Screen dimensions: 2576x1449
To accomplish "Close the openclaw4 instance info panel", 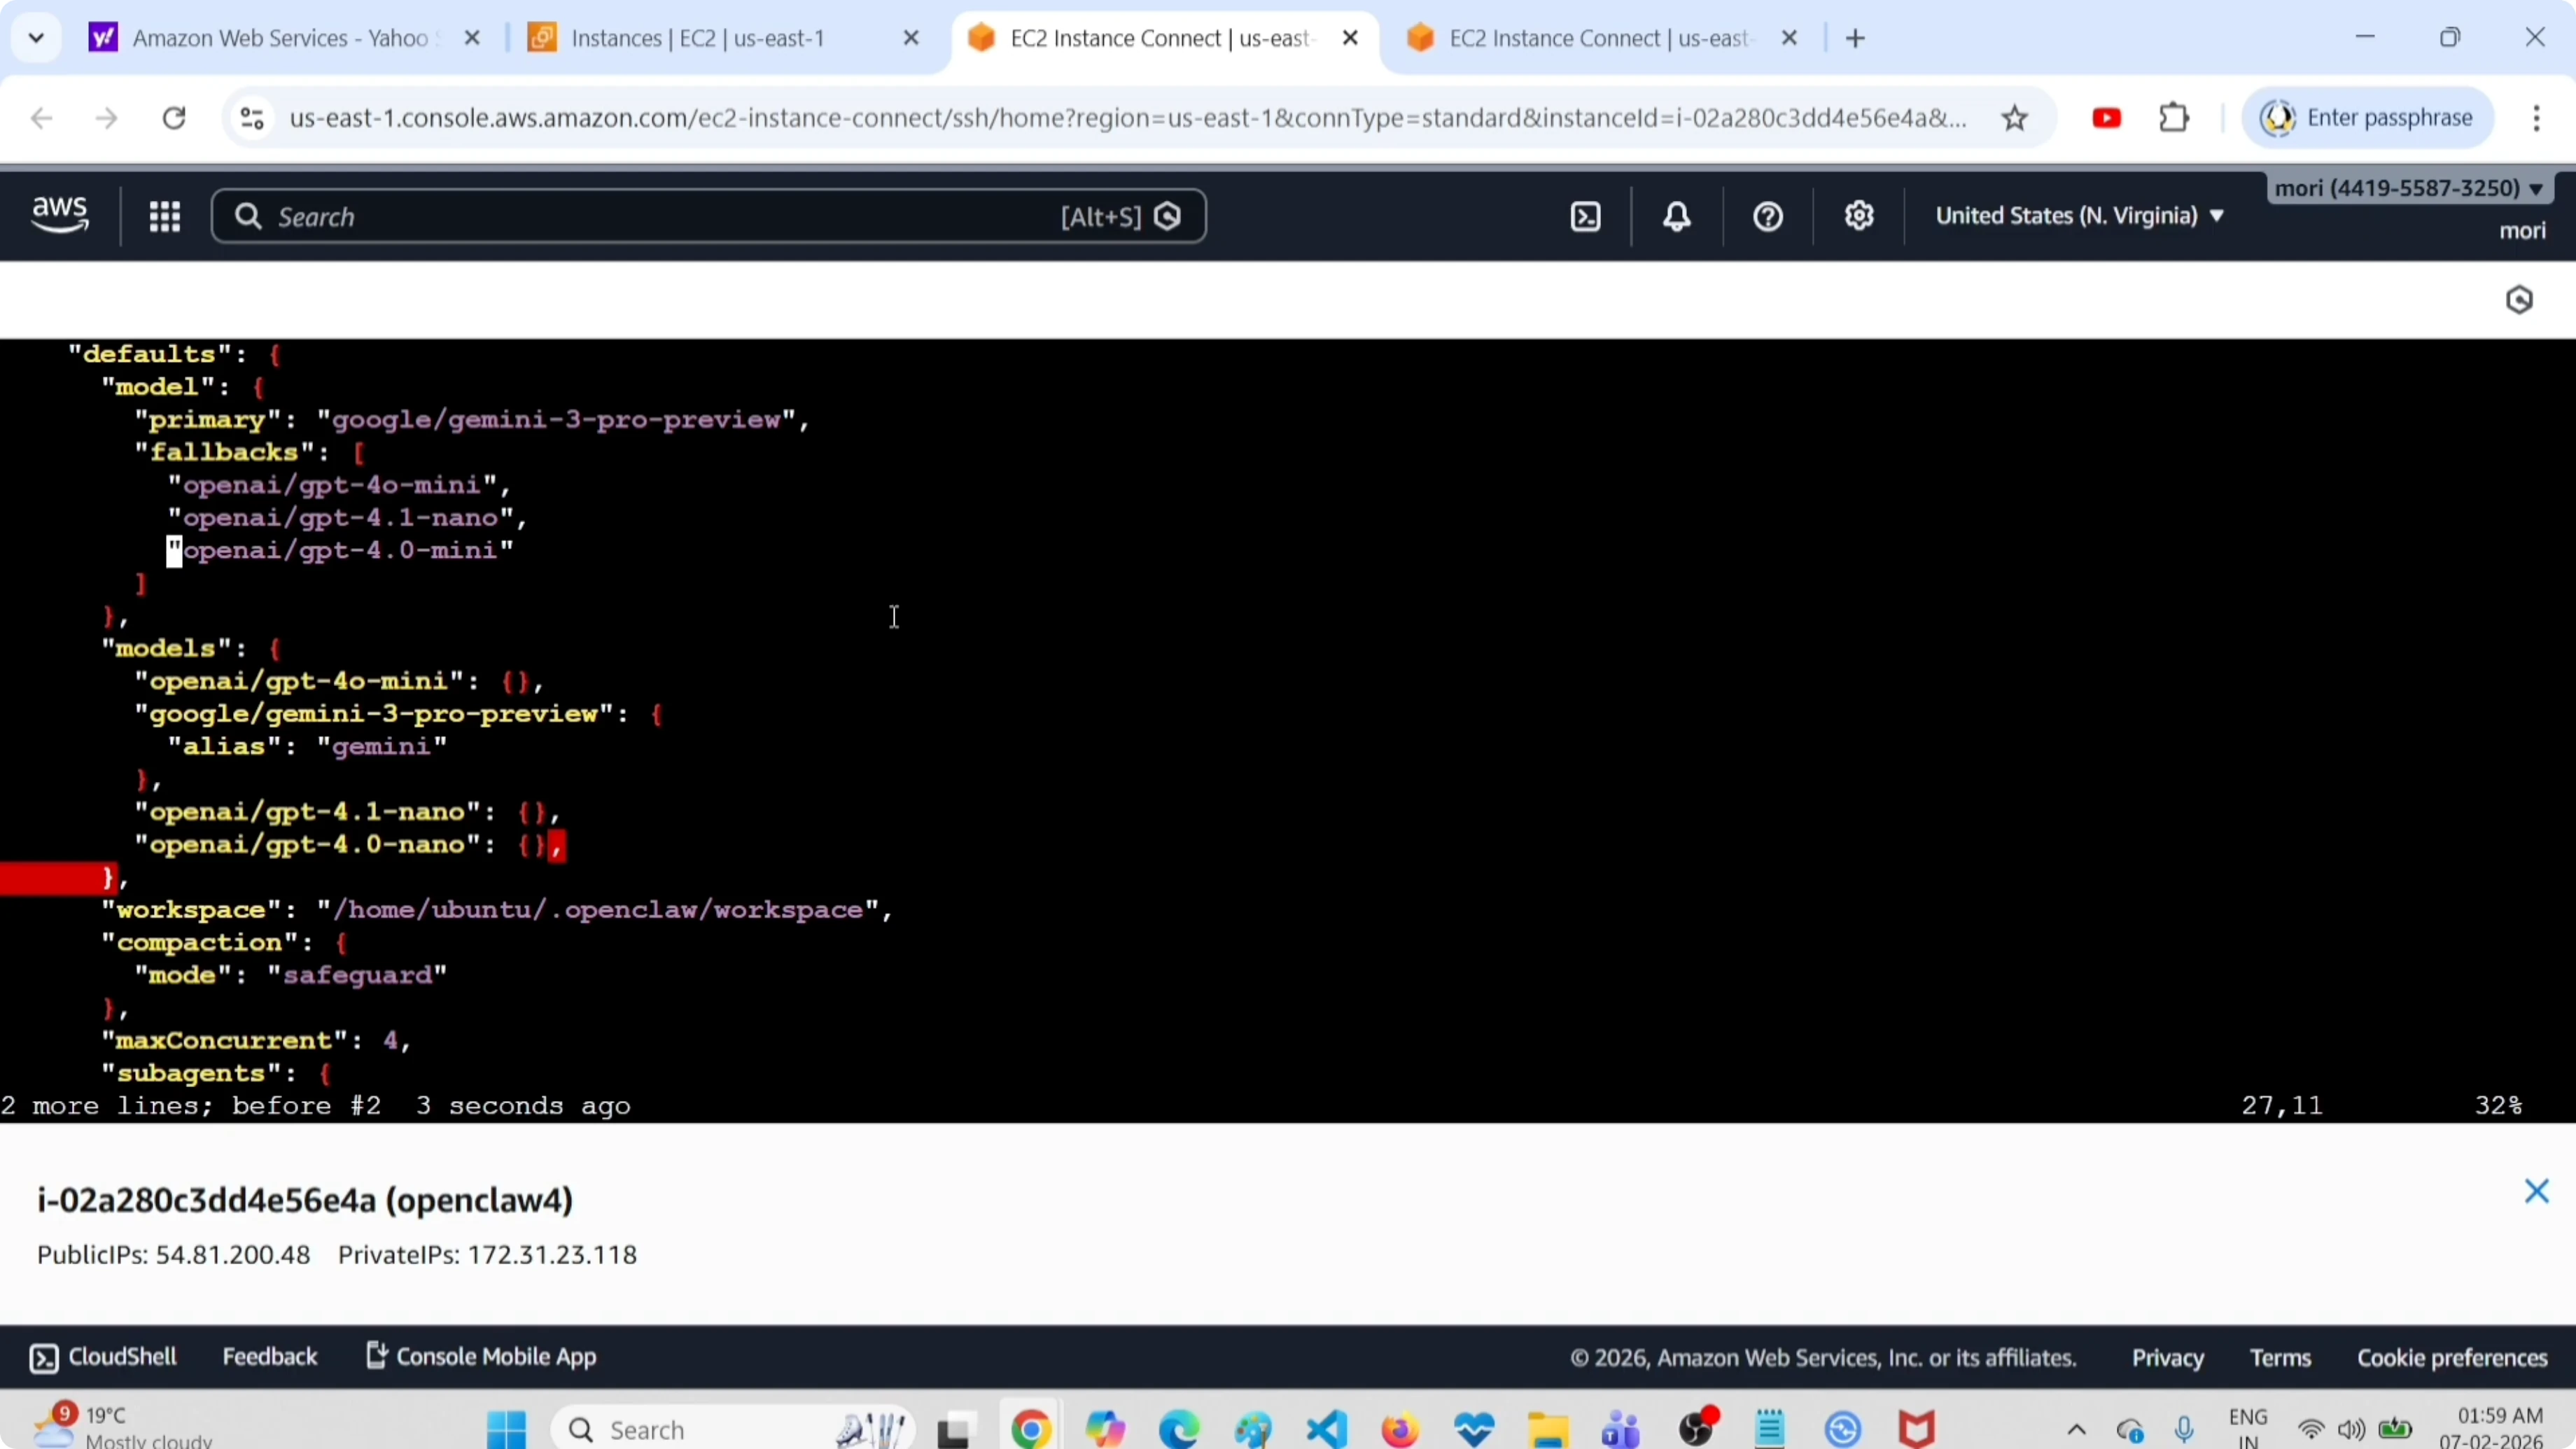I will (x=2536, y=1191).
